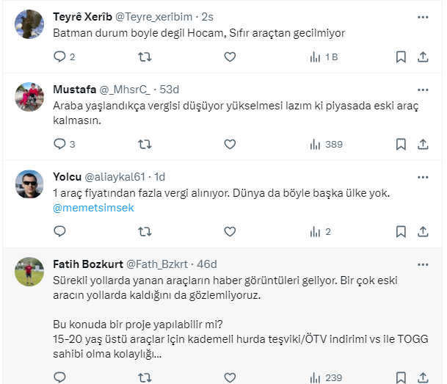Reply to Mustafa's tweet

(x=60, y=144)
